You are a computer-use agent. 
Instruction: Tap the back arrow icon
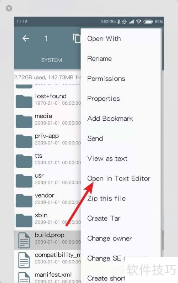point(26,38)
